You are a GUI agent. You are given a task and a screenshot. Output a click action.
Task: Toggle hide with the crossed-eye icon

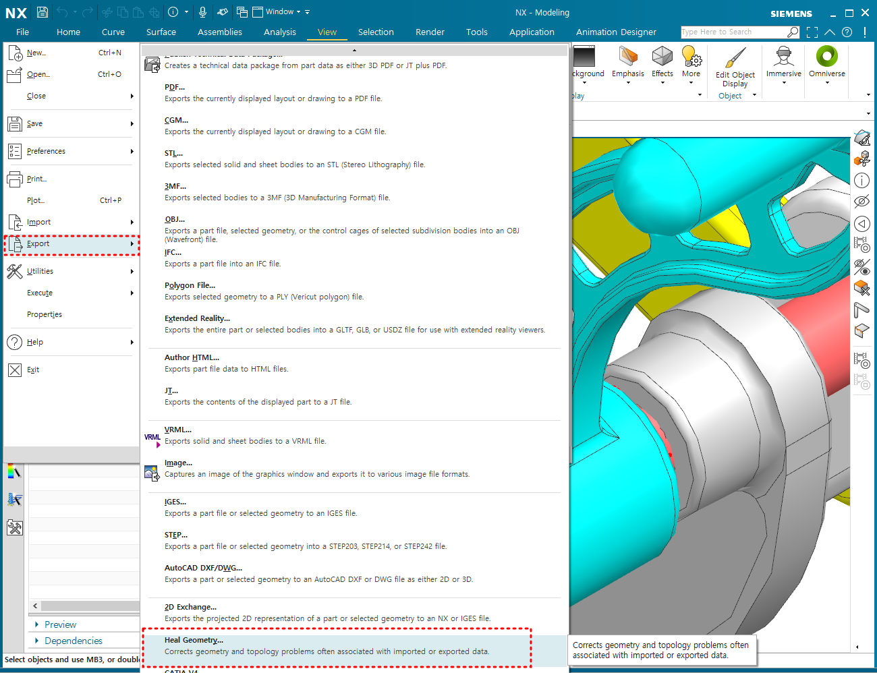click(862, 202)
